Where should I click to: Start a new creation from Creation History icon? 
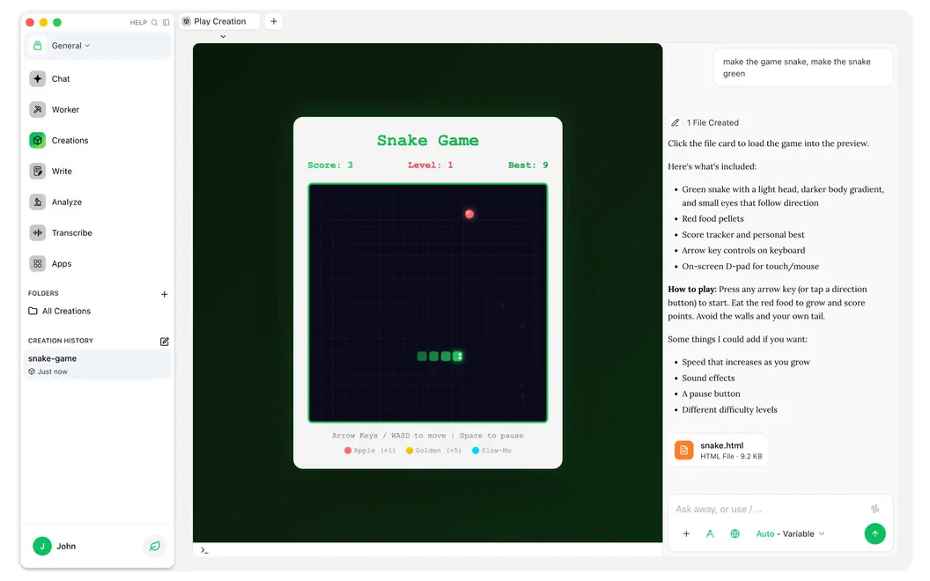pyautogui.click(x=165, y=342)
